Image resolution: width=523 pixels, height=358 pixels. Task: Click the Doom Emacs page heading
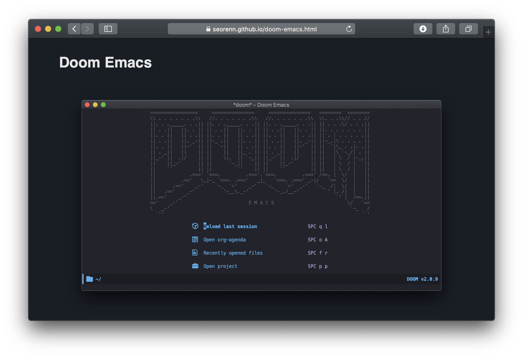(105, 62)
